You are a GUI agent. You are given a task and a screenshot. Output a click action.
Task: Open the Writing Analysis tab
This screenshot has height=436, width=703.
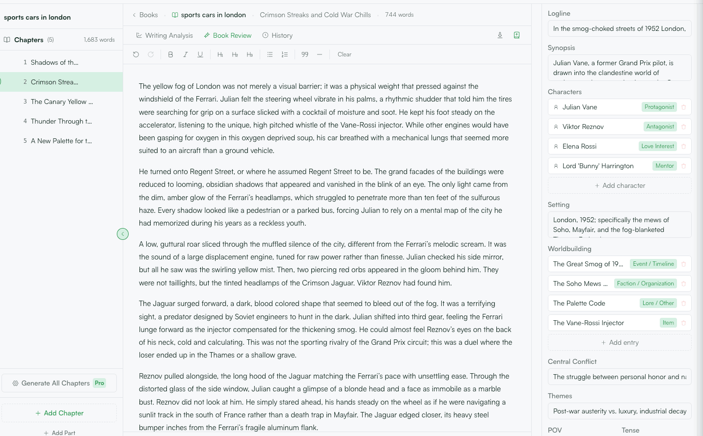tap(164, 35)
